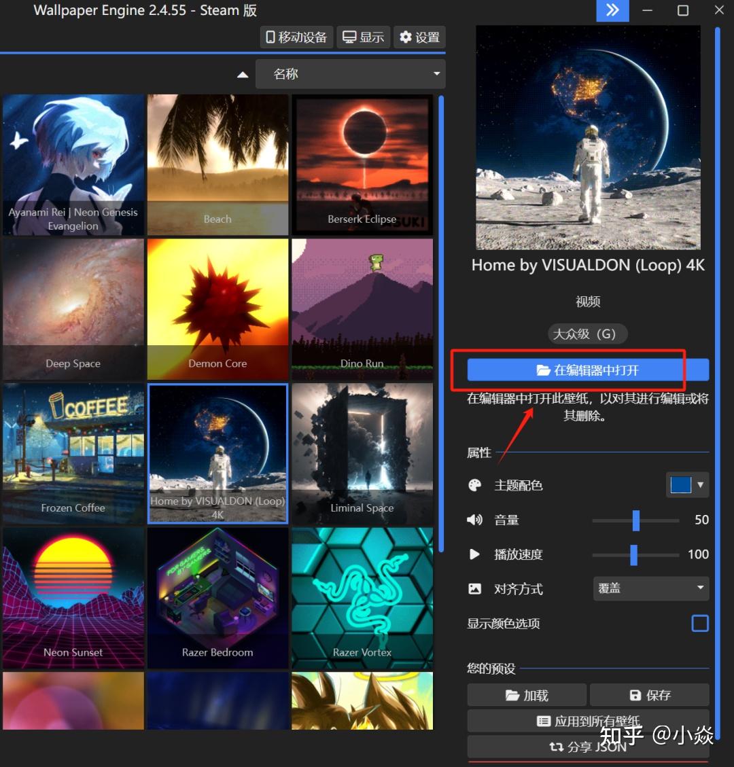Click the 音量 volume slider handle
734x767 pixels.
[x=635, y=520]
